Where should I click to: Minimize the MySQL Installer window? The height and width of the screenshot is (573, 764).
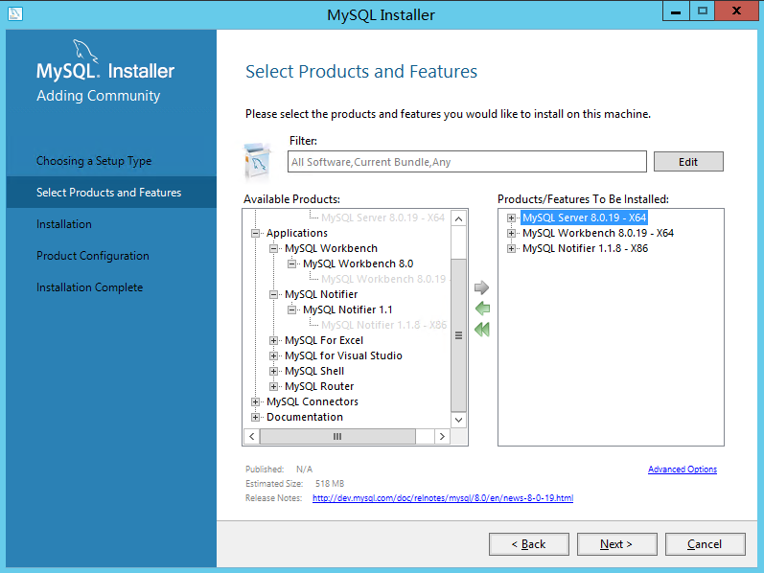tap(676, 11)
